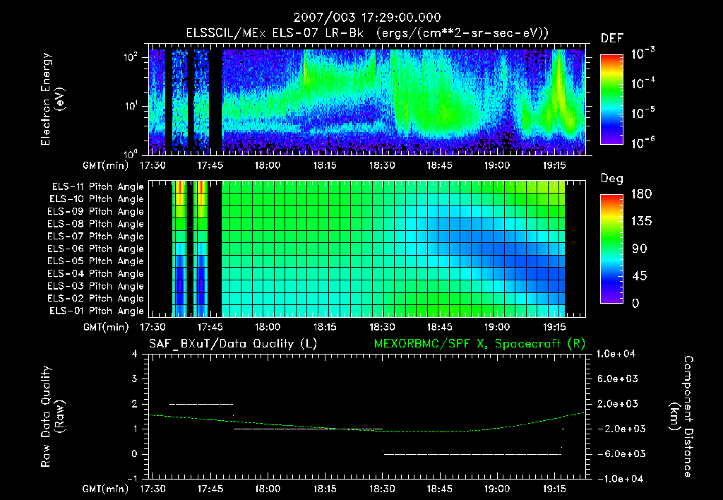
Task: Click the 'GMT(min)' label under the spectrogram
Action: click(106, 165)
